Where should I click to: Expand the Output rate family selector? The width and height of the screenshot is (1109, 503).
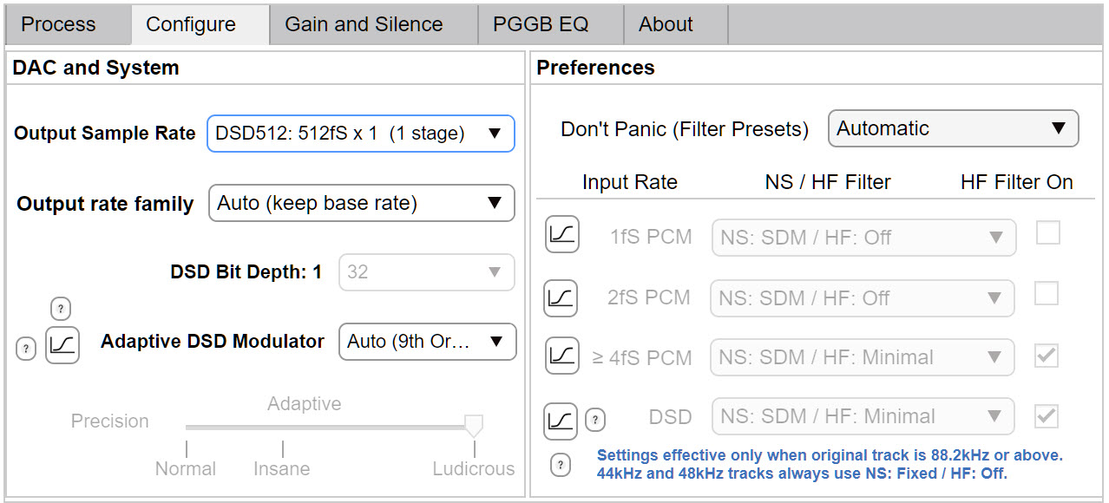tap(361, 203)
